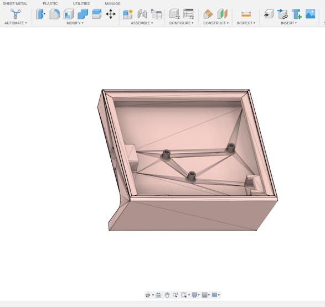Activate the Move/Copy arrows tool

[111, 14]
